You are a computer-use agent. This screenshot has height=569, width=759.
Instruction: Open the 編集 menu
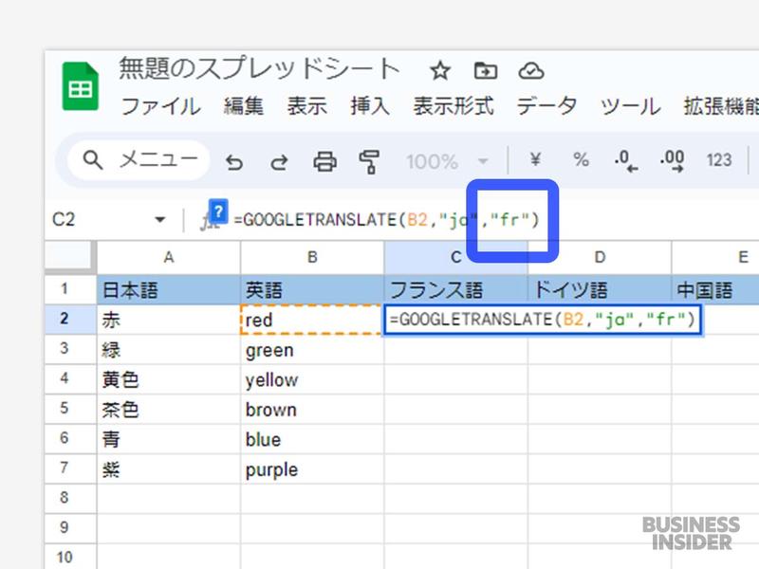click(244, 106)
